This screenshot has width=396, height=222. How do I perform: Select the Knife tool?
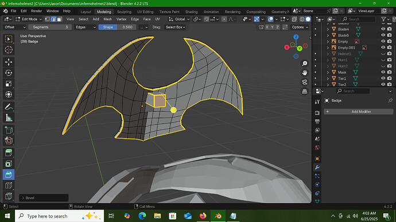pyautogui.click(x=9, y=196)
